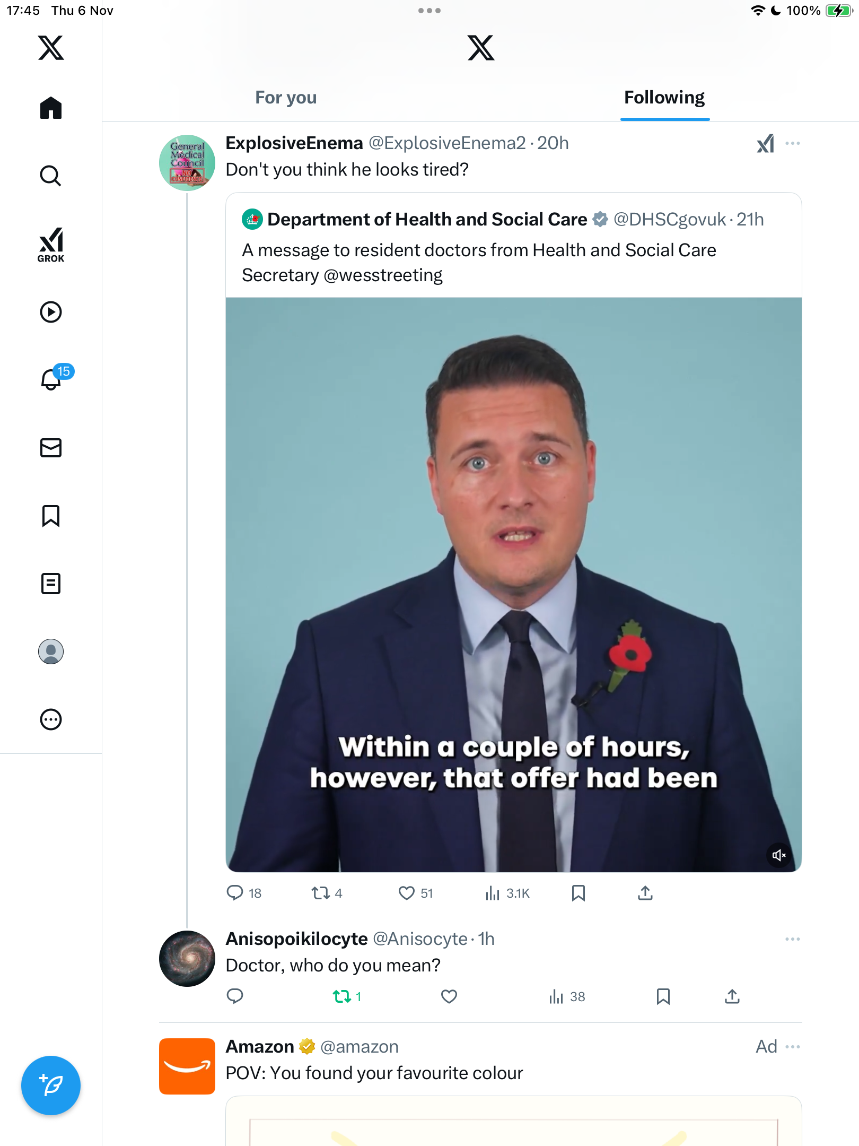This screenshot has height=1146, width=859.
Task: Open more options on ExplosiveEnema post
Action: pos(793,143)
